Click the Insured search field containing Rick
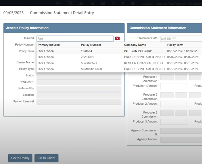202x164 pixels. [75, 39]
